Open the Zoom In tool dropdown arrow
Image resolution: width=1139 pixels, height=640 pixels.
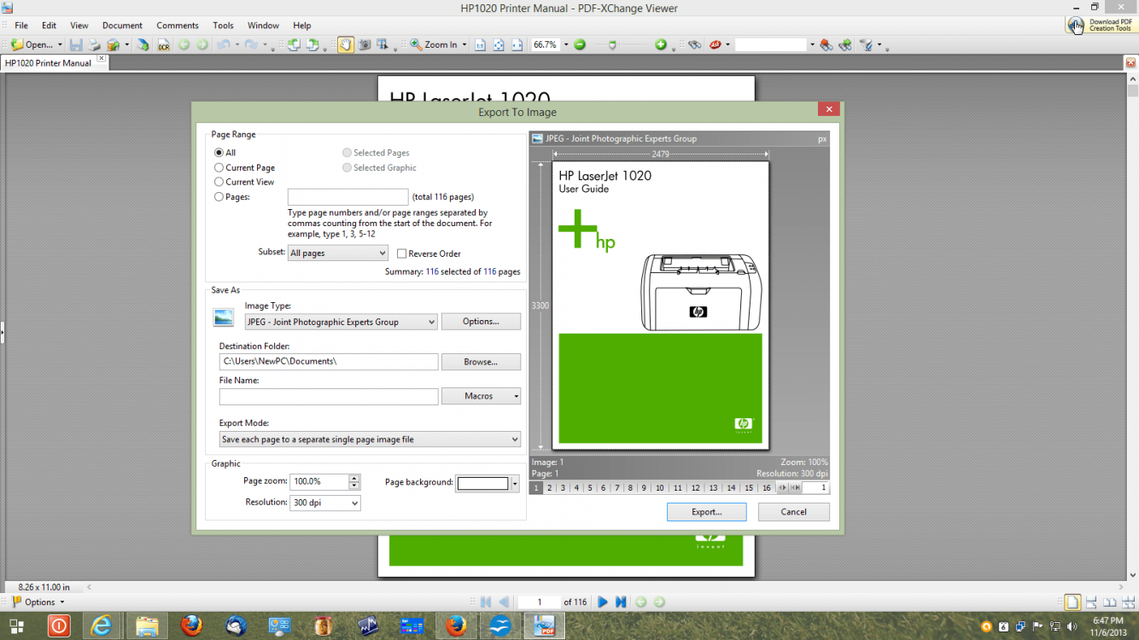point(464,44)
